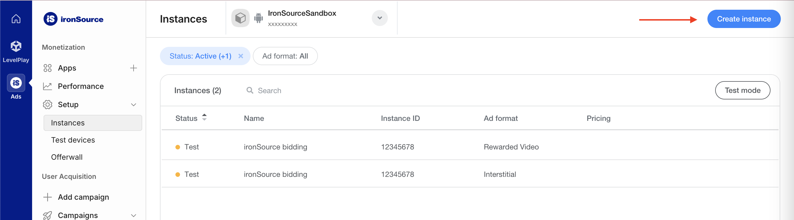Click the ironSource logo
This screenshot has height=220, width=794.
coord(73,19)
